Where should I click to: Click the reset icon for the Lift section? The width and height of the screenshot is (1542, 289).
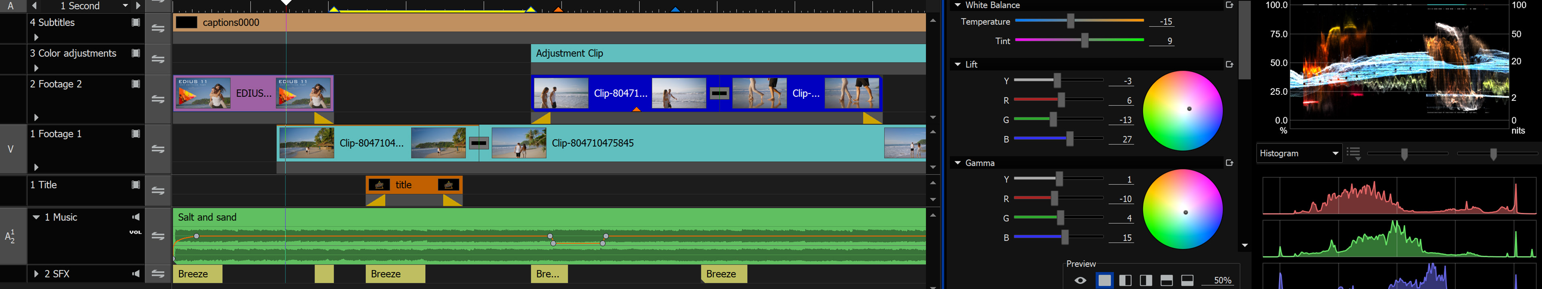1229,65
